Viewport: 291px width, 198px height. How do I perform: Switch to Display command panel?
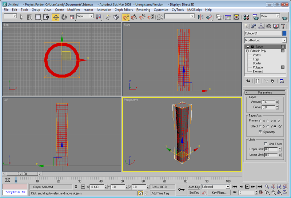click(276, 26)
